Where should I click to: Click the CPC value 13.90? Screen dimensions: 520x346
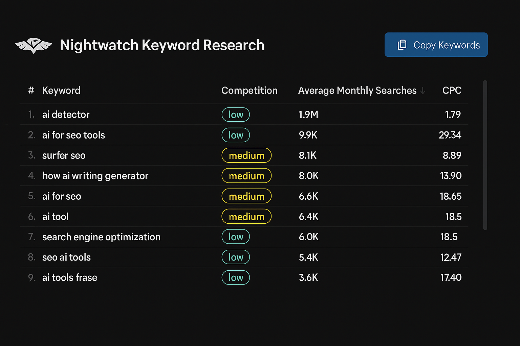click(451, 176)
